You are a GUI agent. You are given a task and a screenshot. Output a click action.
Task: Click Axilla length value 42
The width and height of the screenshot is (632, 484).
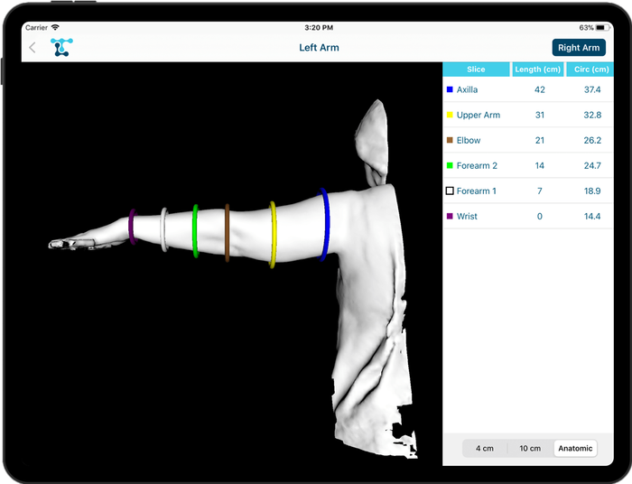coord(540,89)
